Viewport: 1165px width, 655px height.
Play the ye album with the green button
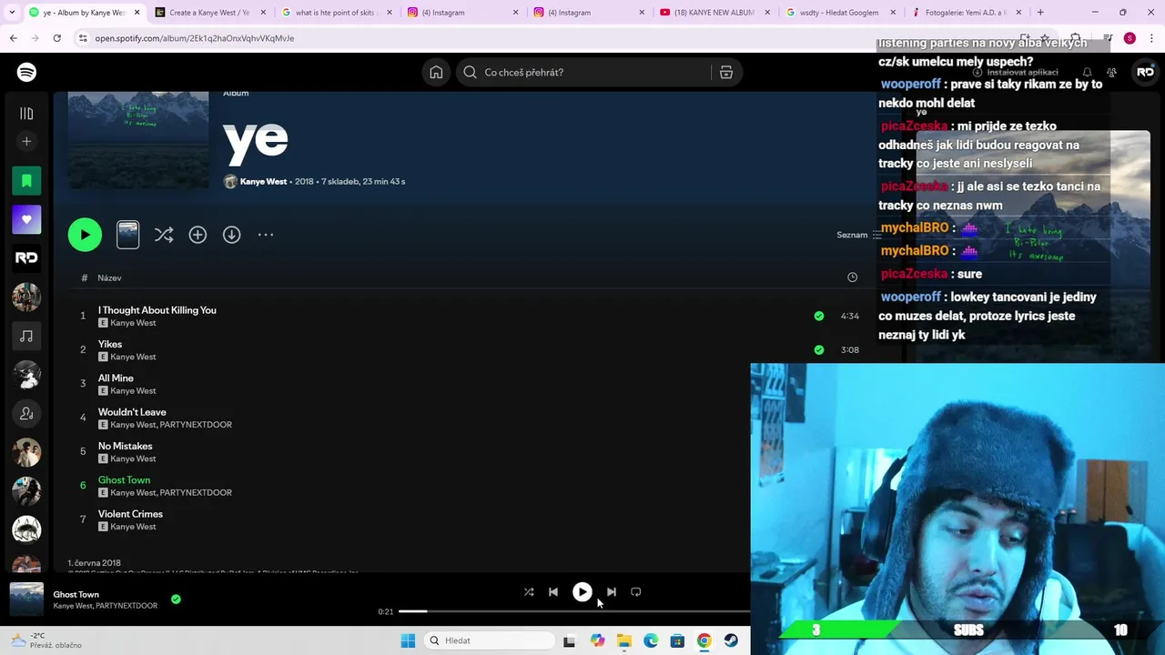pyautogui.click(x=85, y=235)
